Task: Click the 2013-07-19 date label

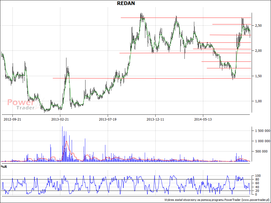Action: [108, 119]
